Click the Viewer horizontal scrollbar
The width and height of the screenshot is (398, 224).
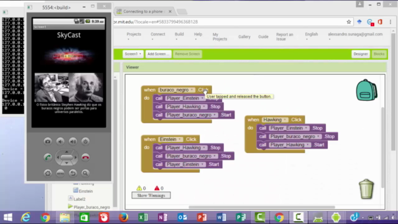pos(262,207)
